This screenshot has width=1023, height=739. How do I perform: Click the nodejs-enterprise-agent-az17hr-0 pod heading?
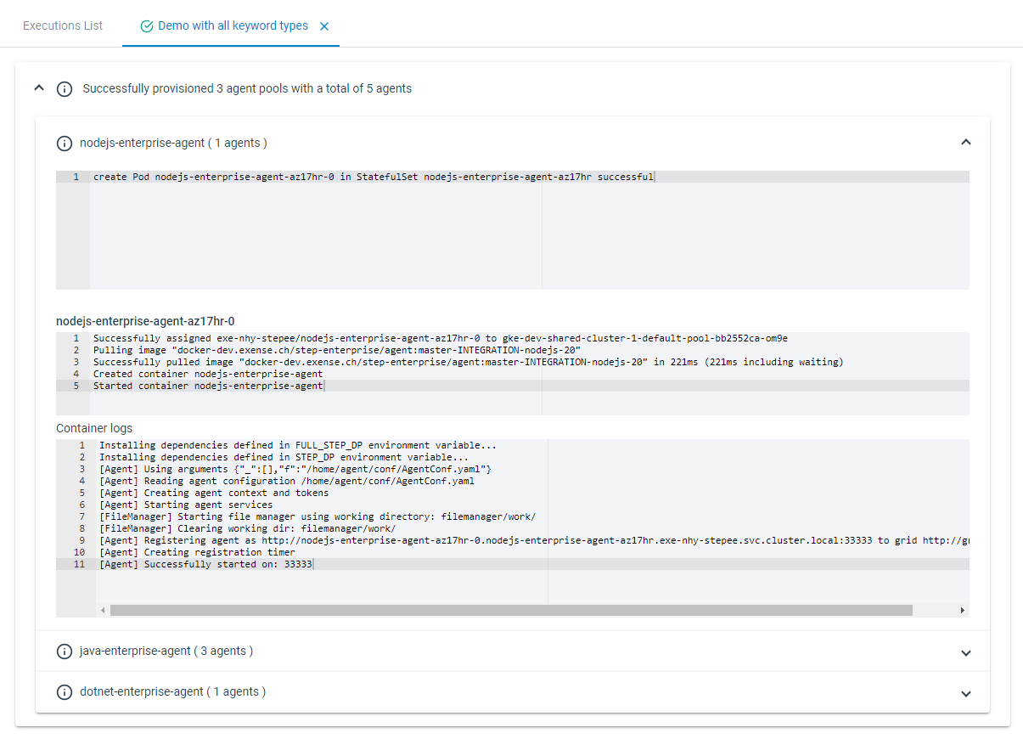point(145,321)
